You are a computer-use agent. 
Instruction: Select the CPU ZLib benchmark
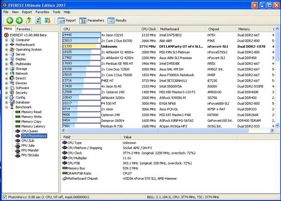click(28, 141)
